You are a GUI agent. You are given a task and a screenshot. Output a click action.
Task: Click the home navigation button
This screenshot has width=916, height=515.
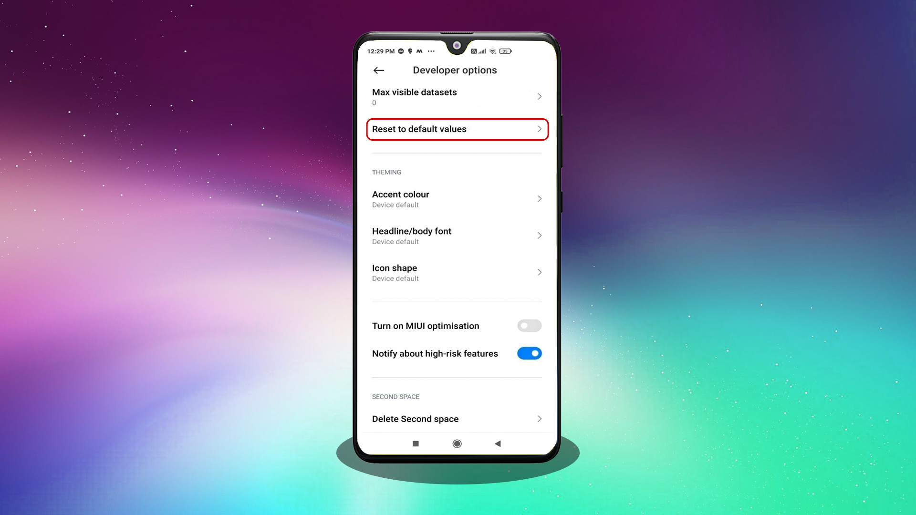coord(457,443)
